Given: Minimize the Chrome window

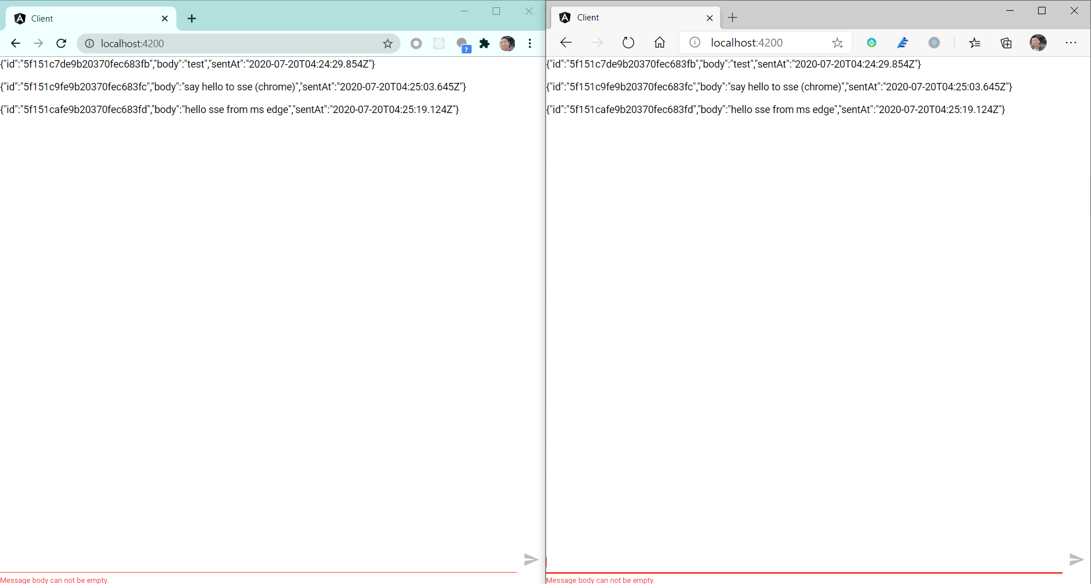Looking at the screenshot, I should [464, 11].
